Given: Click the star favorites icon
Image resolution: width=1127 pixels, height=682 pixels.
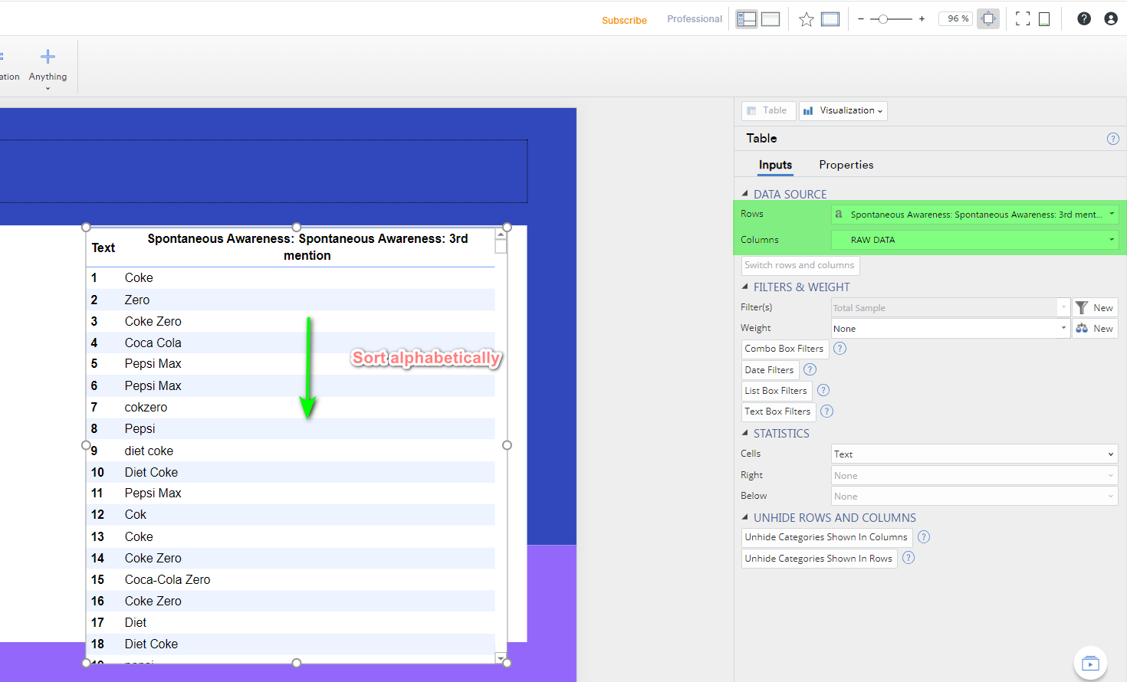Looking at the screenshot, I should [x=806, y=19].
